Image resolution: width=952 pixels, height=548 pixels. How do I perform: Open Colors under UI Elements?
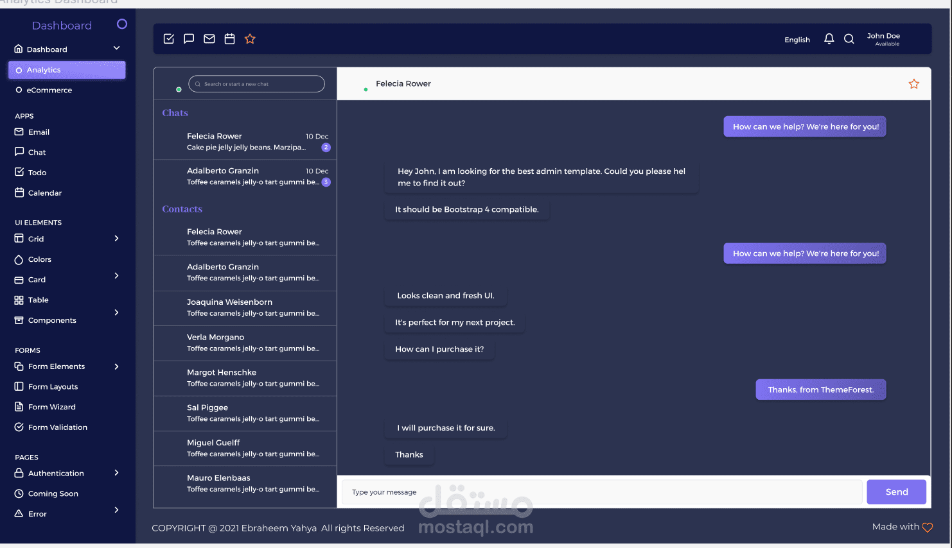point(40,259)
